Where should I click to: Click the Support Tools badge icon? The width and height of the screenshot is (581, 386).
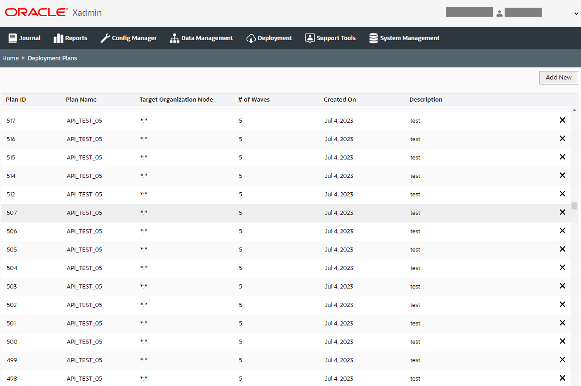click(310, 38)
